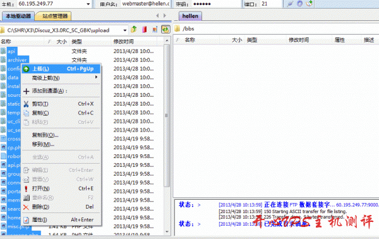Screen dimensions: 379x239
Task: Select the hellen connection tab
Action: (190, 16)
